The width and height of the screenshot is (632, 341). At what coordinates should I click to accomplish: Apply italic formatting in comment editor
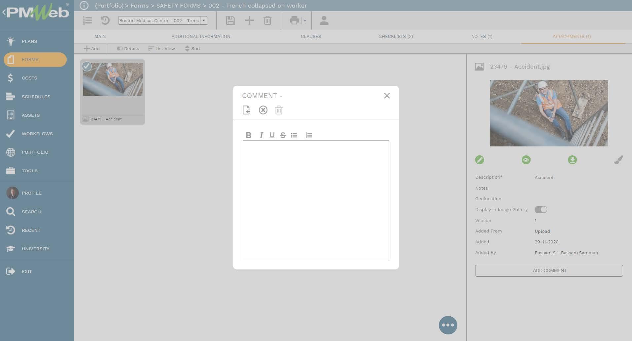pyautogui.click(x=261, y=135)
